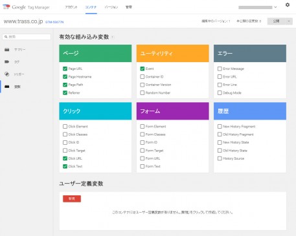The height and width of the screenshot is (236, 296).
Task: Open the settings gear icon
Action: (x=288, y=5)
